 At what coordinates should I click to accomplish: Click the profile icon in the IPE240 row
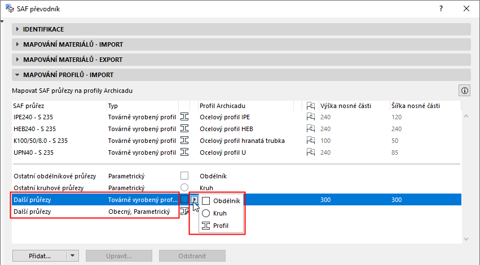point(184,117)
